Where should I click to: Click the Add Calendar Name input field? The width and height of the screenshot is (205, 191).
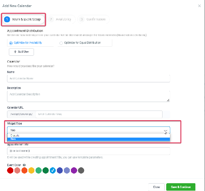tap(89, 79)
